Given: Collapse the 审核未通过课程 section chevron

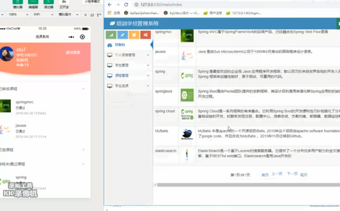Looking at the screenshot, I should 83,164.
